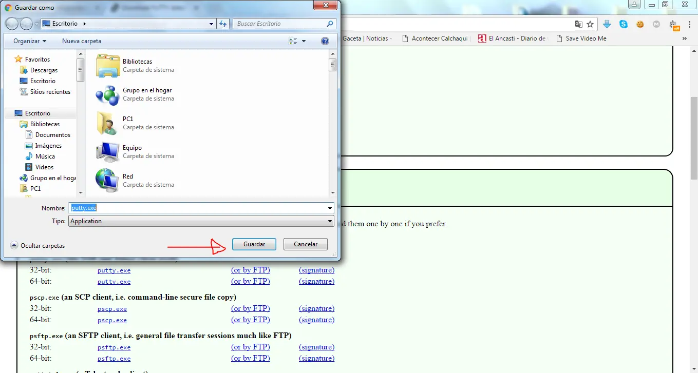The image size is (698, 373).
Task: Expand the Nombre field dropdown arrow
Action: click(x=330, y=208)
